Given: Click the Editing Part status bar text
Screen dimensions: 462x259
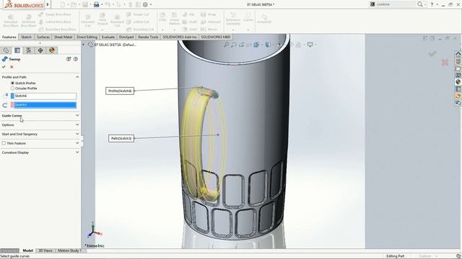Looking at the screenshot, I should tap(396, 256).
